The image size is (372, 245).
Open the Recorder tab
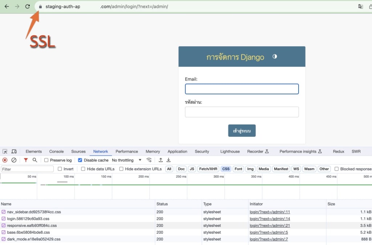258,151
